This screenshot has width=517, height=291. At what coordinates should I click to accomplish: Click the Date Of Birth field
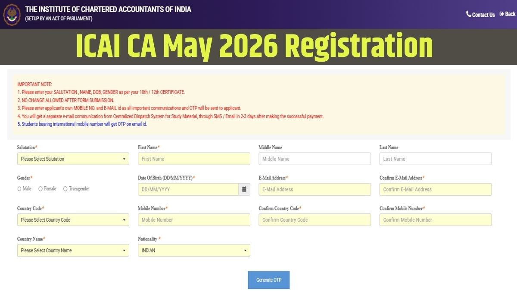click(188, 189)
